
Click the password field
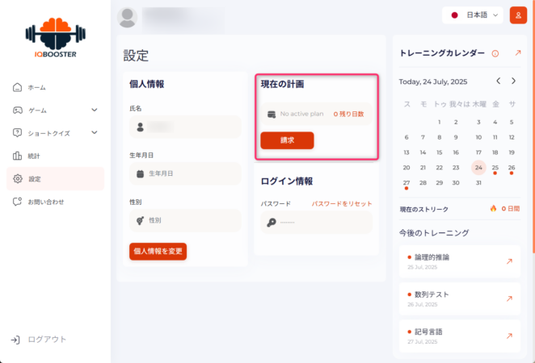pos(317,223)
